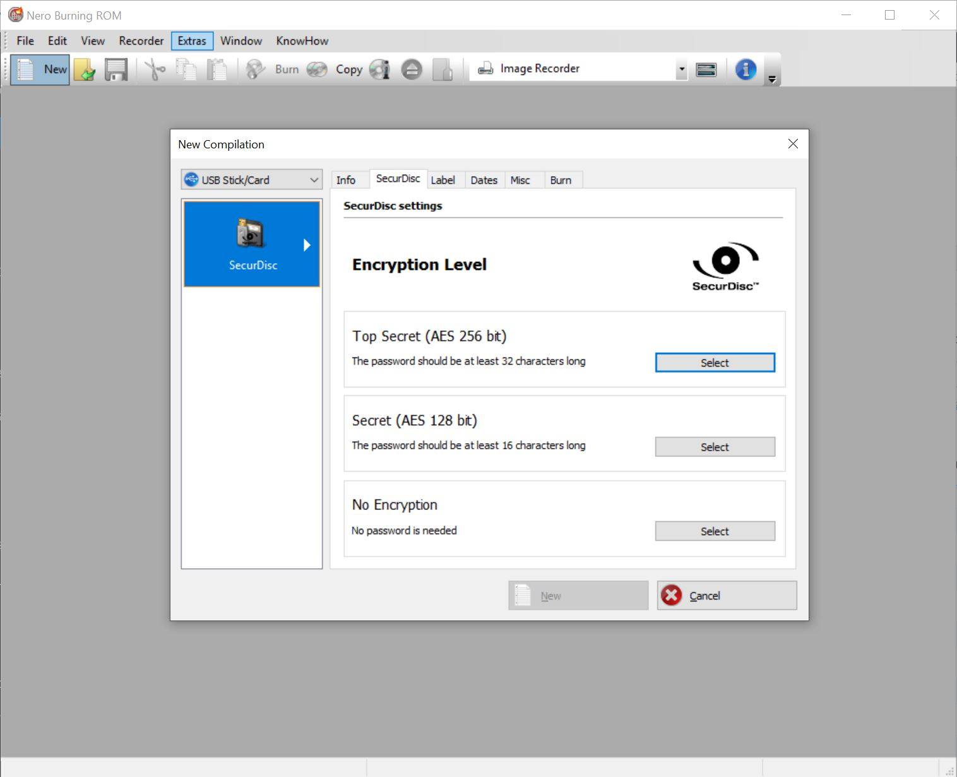Click the Cancel button
The image size is (957, 777).
pyautogui.click(x=727, y=595)
